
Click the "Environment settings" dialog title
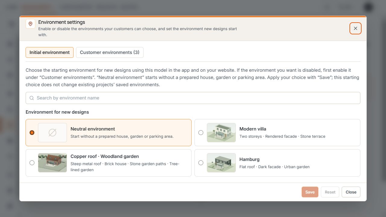click(62, 22)
